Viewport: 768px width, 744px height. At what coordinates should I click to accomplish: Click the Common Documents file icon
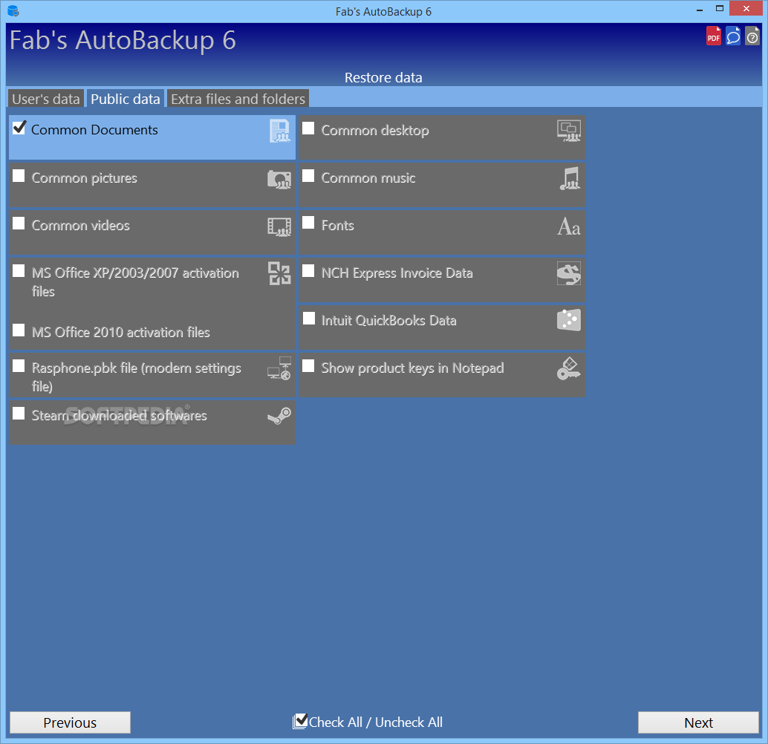(x=280, y=131)
